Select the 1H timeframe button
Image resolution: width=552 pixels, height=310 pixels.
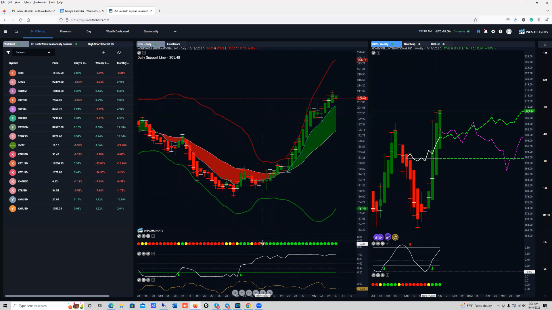[x=545, y=107]
